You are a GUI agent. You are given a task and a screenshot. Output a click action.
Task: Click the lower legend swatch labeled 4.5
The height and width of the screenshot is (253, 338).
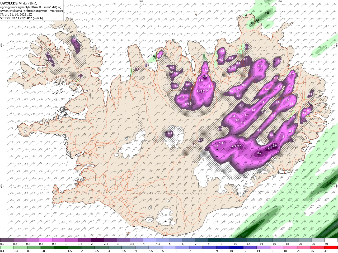coord(156,247)
